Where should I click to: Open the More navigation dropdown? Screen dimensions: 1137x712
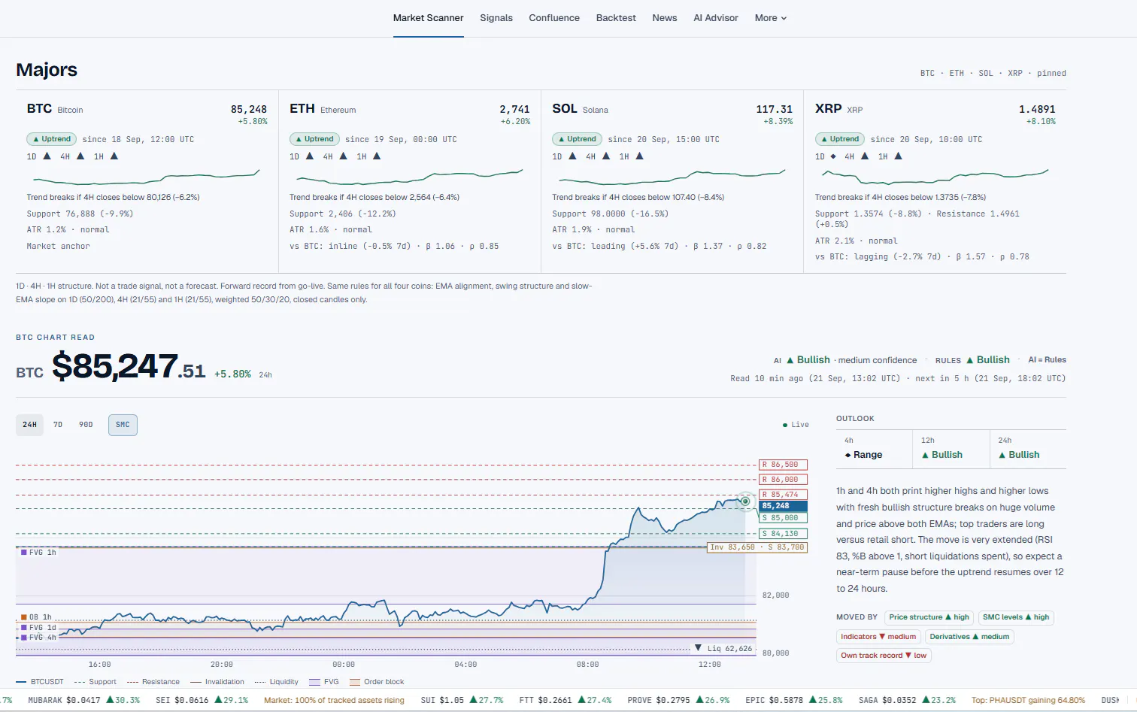771,18
